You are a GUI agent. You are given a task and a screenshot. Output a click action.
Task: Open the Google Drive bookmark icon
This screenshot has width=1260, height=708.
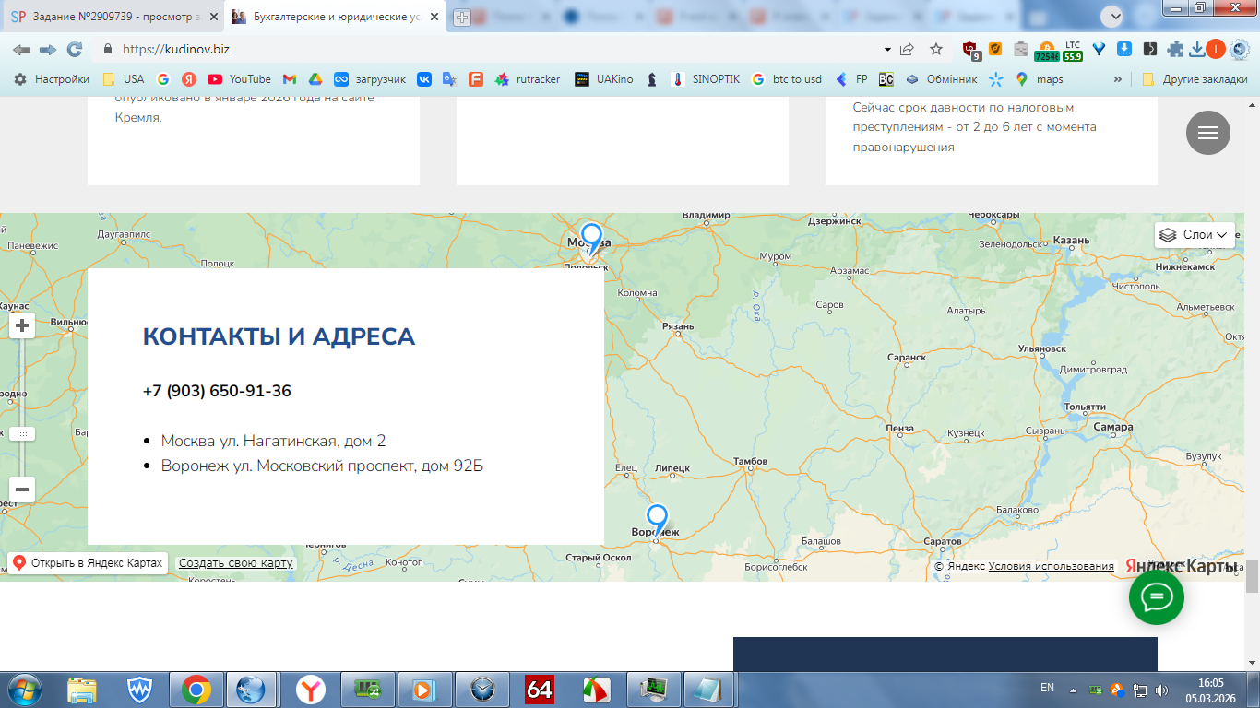click(x=315, y=79)
